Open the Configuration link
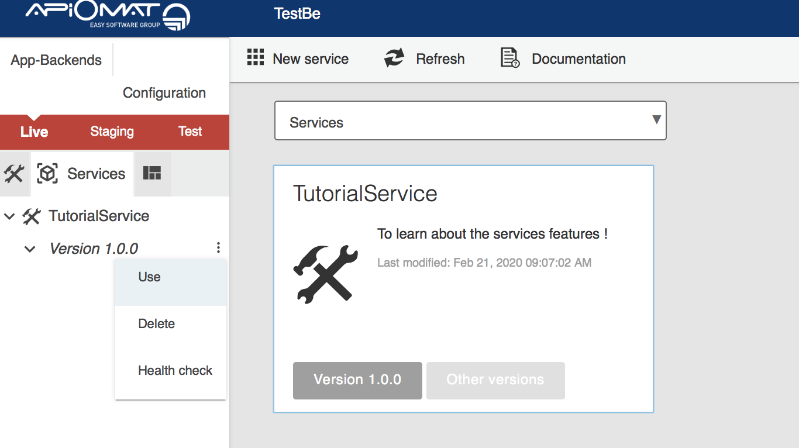 tap(164, 93)
